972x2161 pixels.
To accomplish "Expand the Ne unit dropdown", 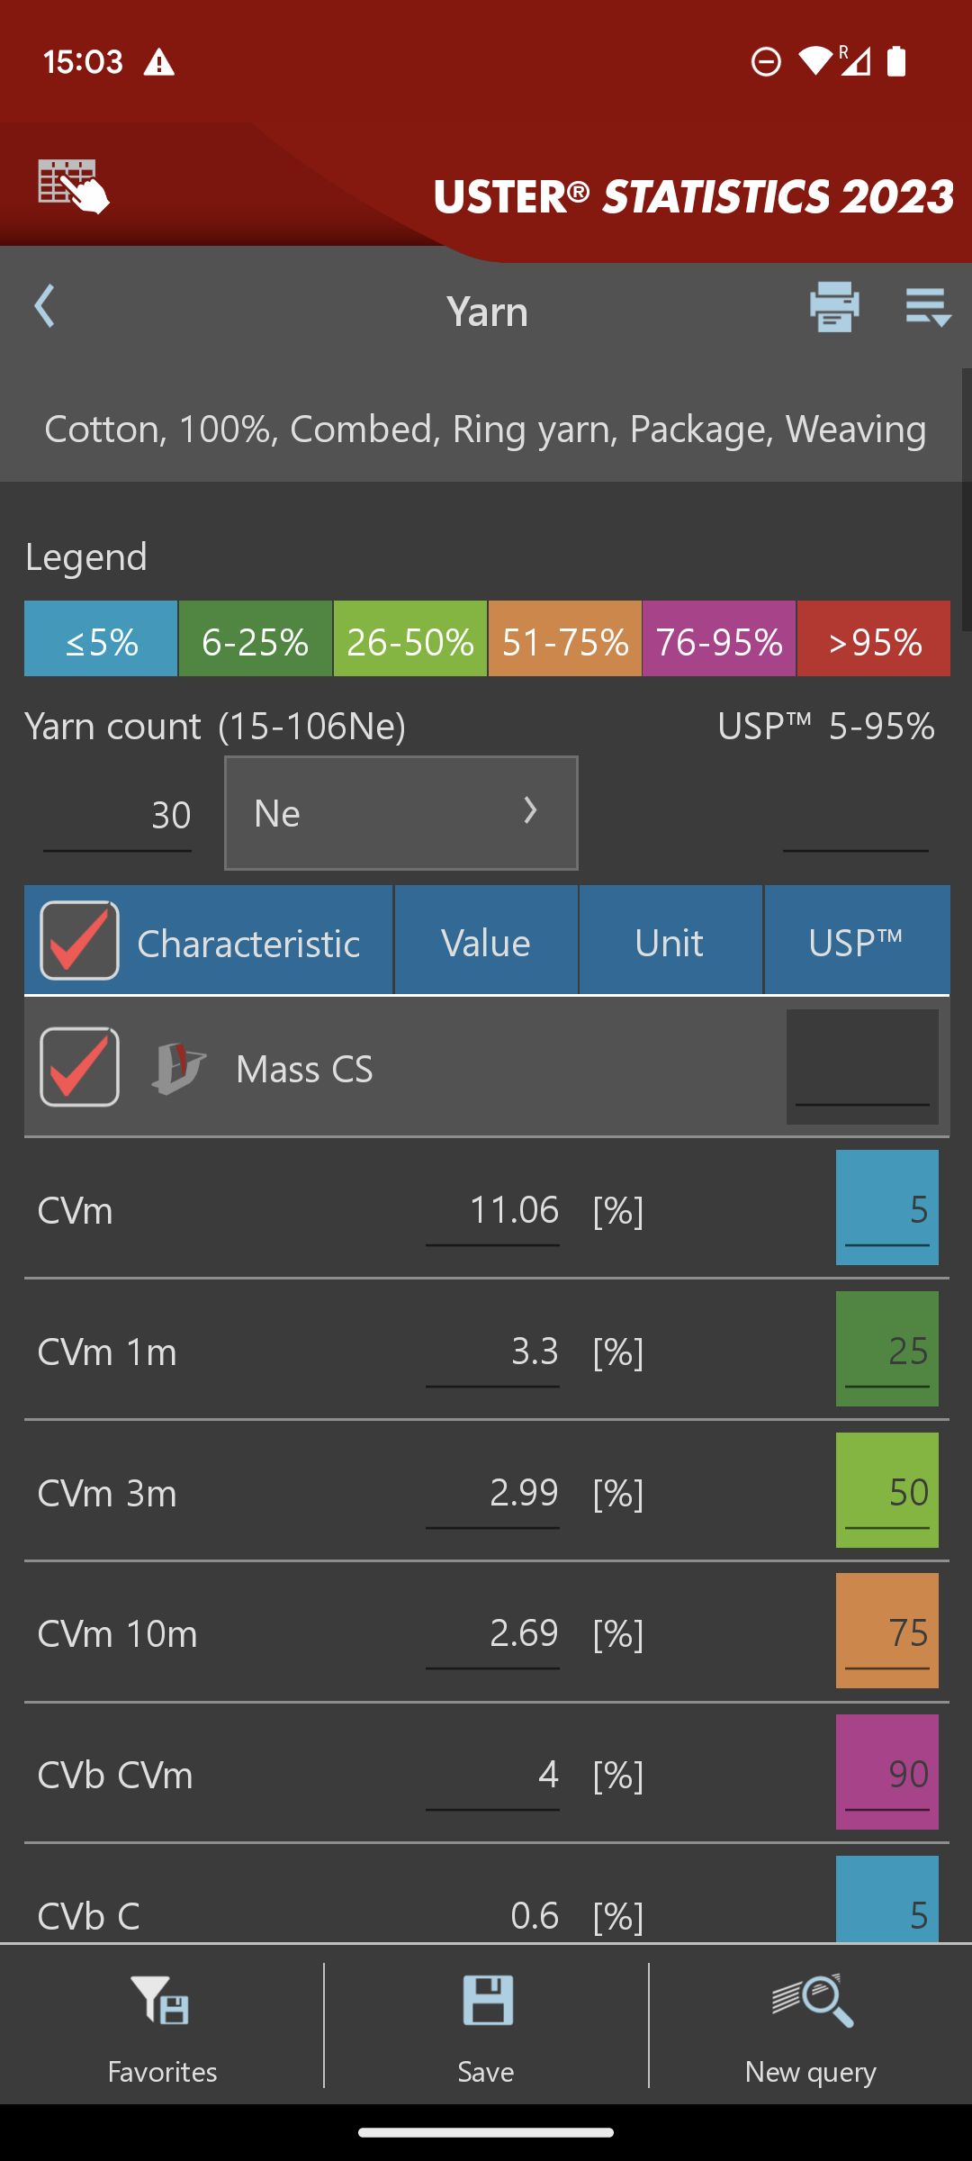I will click(401, 813).
